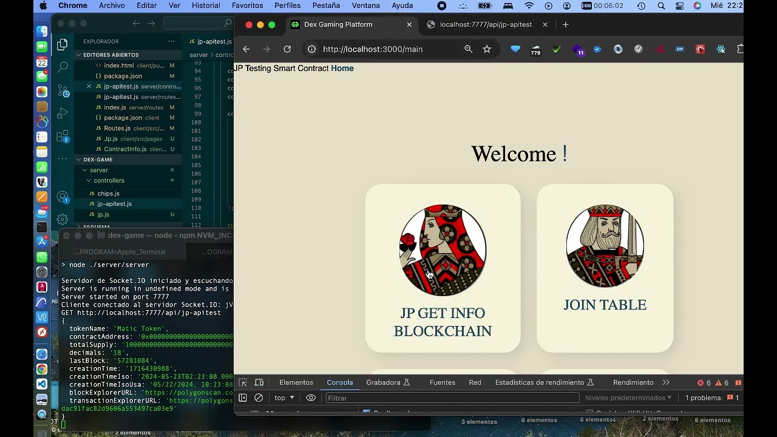
Task: Open zoom magnifier icon in address bar
Action: (468, 49)
